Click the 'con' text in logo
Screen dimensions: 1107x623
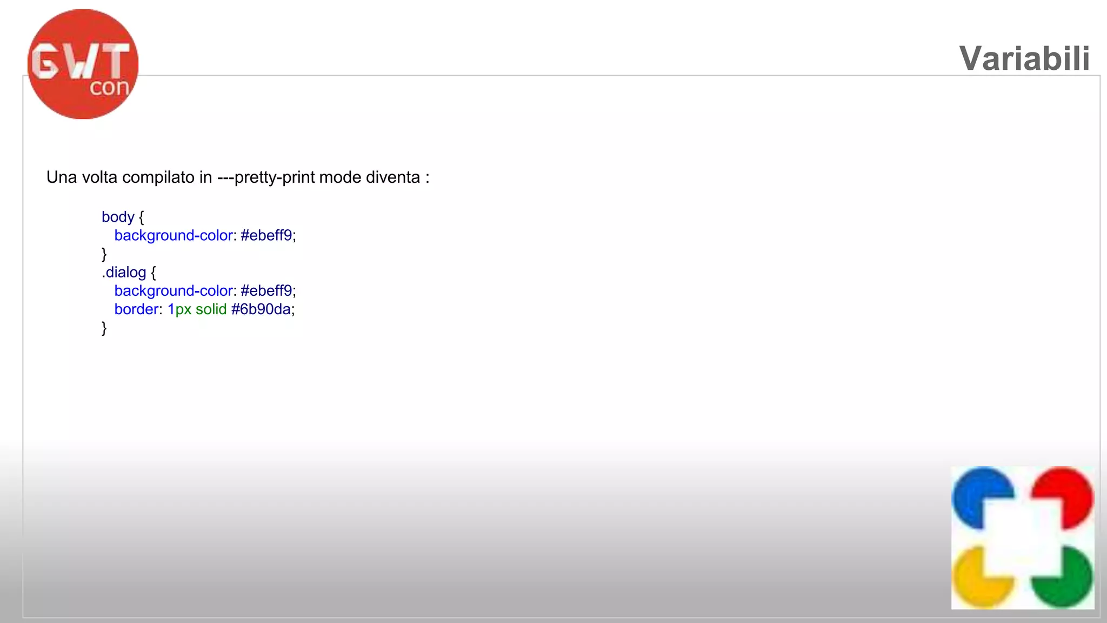[x=109, y=88]
